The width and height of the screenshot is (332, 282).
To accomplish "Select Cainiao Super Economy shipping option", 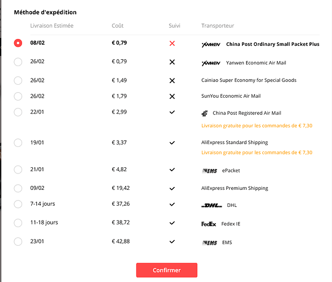I will 18,81.
